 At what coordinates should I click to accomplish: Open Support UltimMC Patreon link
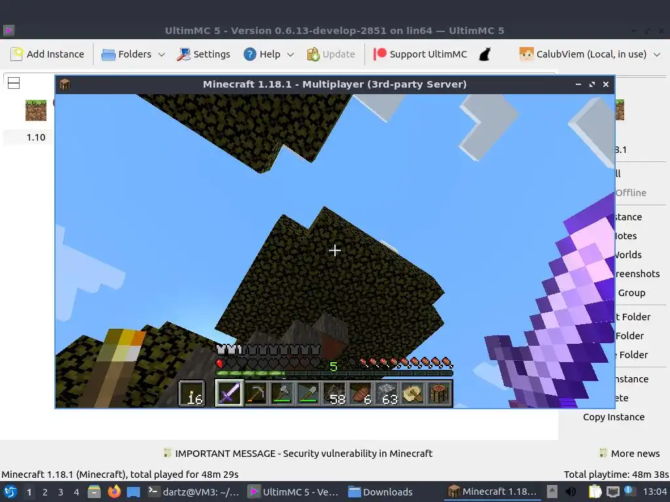click(420, 54)
